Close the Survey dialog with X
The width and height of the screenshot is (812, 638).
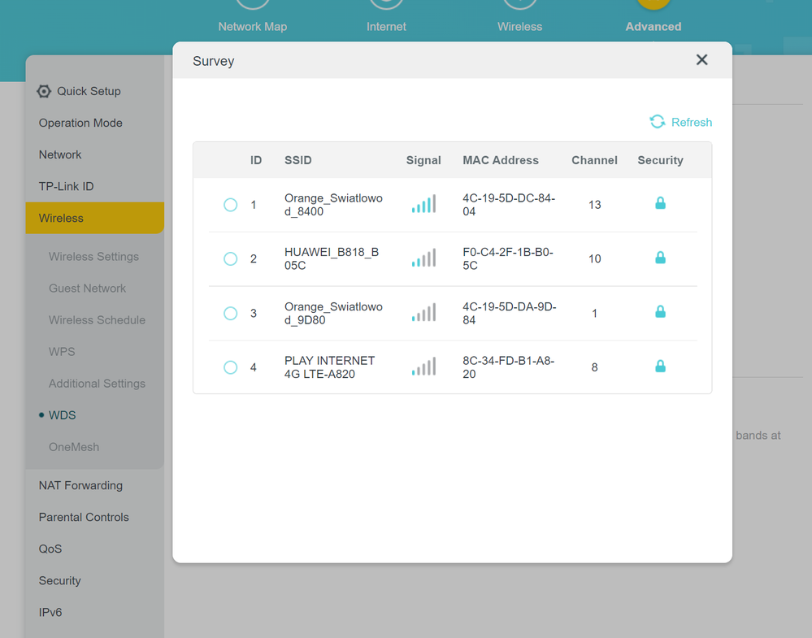coord(701,60)
